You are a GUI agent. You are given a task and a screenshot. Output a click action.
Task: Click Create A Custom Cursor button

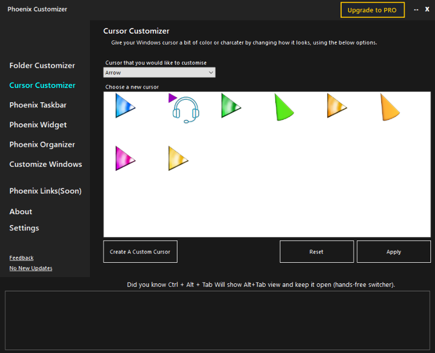point(140,252)
